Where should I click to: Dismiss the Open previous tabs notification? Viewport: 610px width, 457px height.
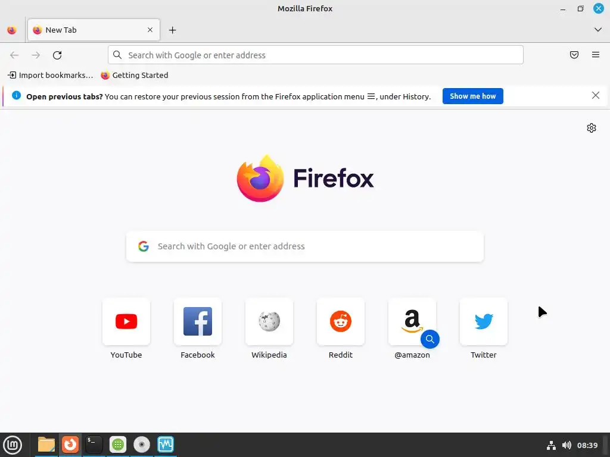(x=596, y=96)
